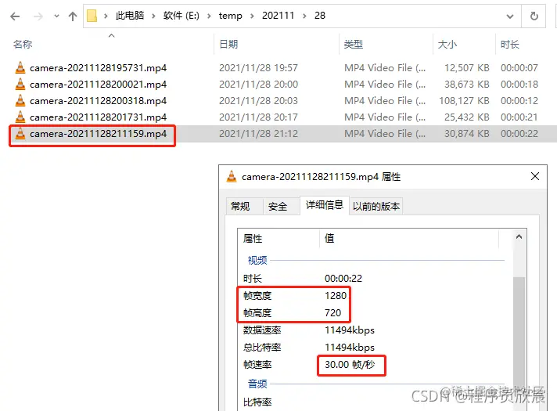
Task: Refresh the folder view
Action: tap(534, 16)
